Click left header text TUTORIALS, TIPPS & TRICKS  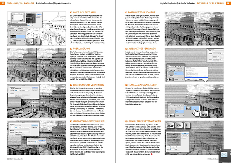pyautogui.click(x=21, y=3)
